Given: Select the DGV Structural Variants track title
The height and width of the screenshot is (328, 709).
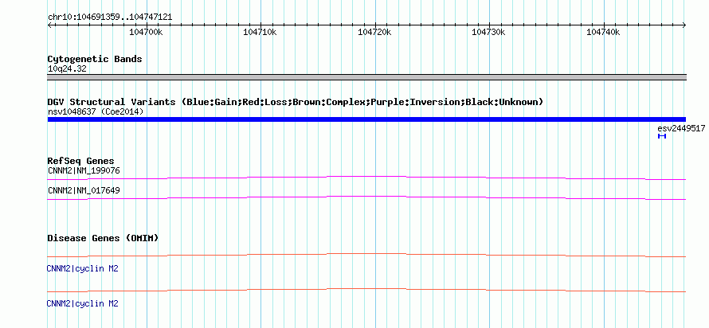Looking at the screenshot, I should pos(295,102).
